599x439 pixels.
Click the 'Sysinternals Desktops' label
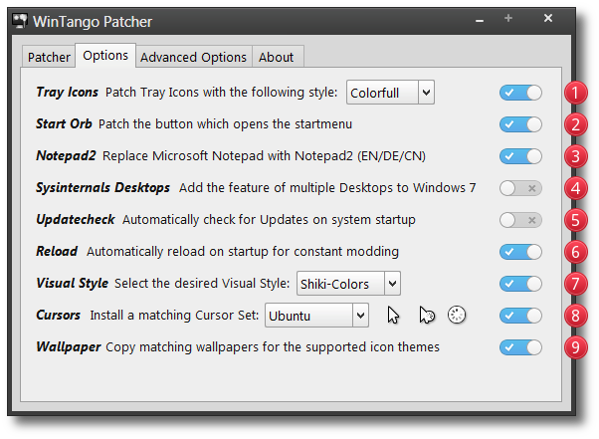pyautogui.click(x=102, y=187)
